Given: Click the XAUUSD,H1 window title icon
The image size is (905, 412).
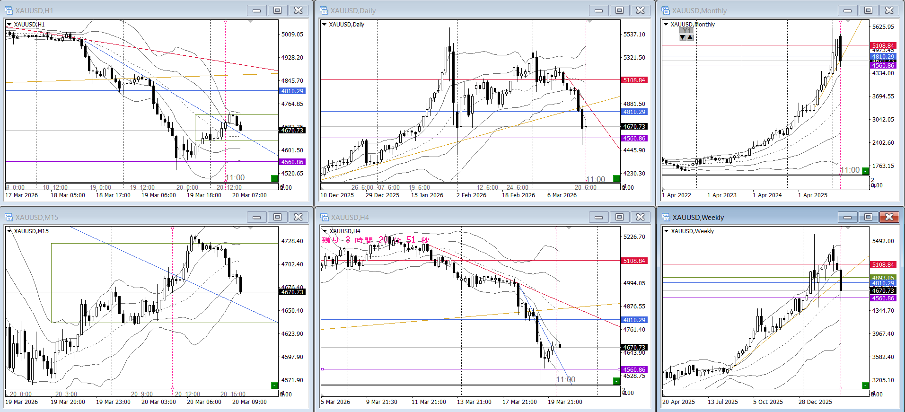Looking at the screenshot, I should (x=9, y=10).
